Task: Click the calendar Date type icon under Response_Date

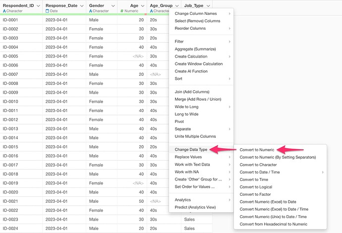Action: point(48,10)
